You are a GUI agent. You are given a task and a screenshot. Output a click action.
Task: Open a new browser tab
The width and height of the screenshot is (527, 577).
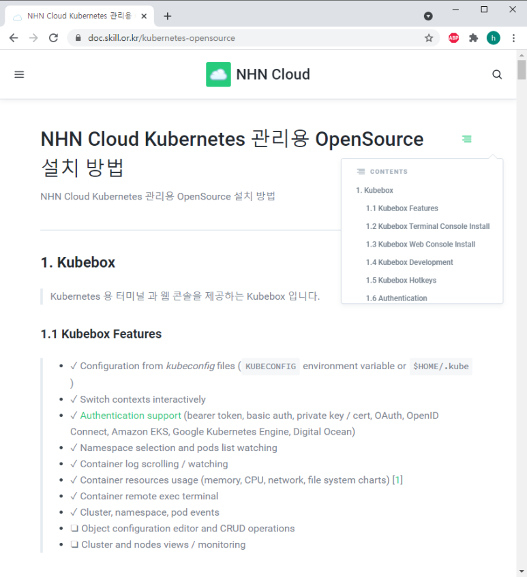pos(168,16)
